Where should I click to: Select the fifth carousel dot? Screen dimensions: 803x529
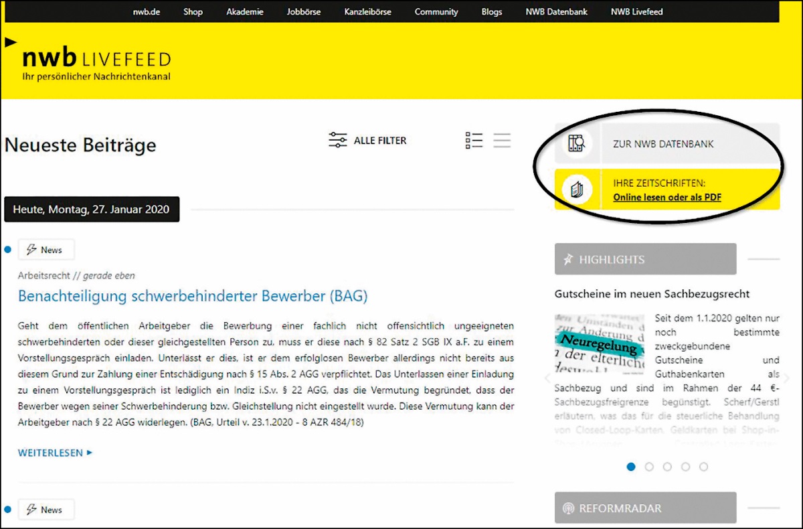click(x=703, y=467)
